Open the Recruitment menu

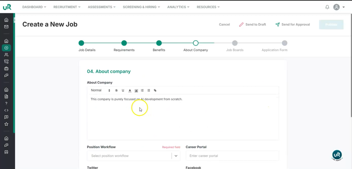tap(67, 7)
